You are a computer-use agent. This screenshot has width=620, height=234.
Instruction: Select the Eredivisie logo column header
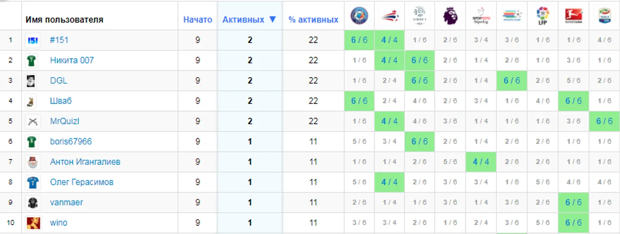pos(512,16)
